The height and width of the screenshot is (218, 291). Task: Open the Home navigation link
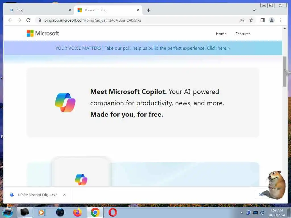pyautogui.click(x=221, y=34)
